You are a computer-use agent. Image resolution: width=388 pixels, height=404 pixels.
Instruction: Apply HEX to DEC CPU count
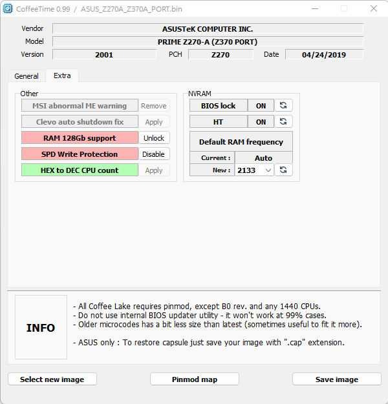tap(154, 170)
